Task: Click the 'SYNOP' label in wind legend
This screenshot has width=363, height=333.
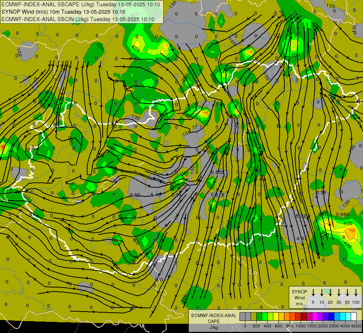Action: 299,292
